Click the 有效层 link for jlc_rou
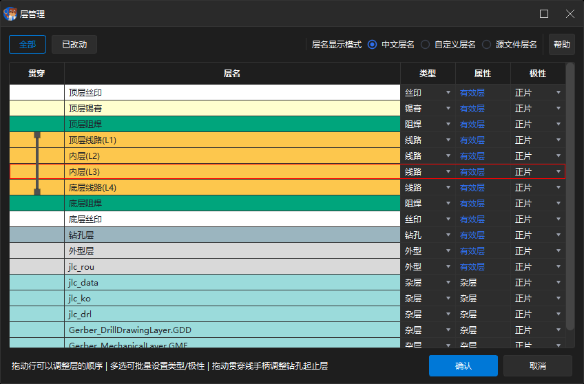This screenshot has height=384, width=584. [472, 267]
